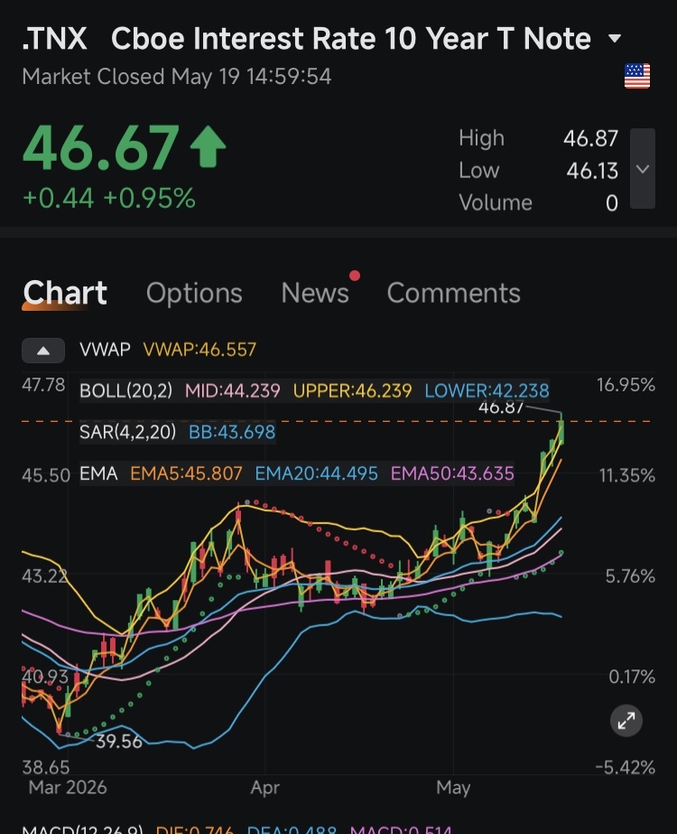The width and height of the screenshot is (677, 834).
Task: Switch to the Options tab
Action: [x=194, y=293]
